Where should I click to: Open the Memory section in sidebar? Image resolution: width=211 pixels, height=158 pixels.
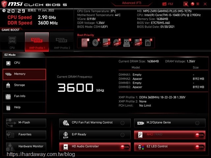coord(24,74)
